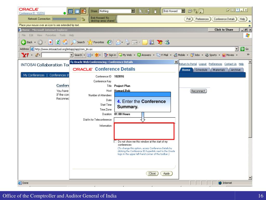This screenshot has height=200, width=266.
Task: Click the Oracle Conference ID 102016 link
Action: coord(32,13)
